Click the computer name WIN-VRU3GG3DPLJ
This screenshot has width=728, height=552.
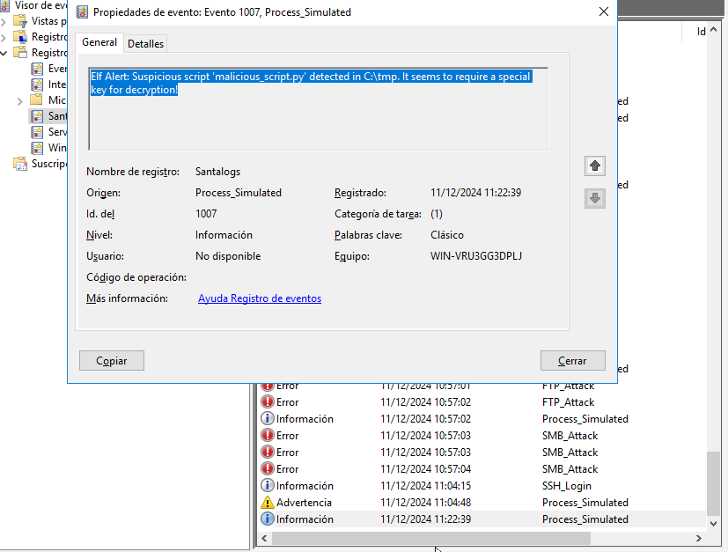click(x=476, y=256)
